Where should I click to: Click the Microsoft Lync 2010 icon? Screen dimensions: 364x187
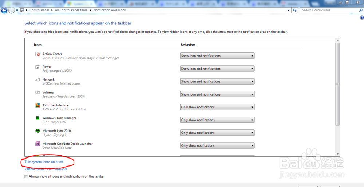(x=37, y=131)
